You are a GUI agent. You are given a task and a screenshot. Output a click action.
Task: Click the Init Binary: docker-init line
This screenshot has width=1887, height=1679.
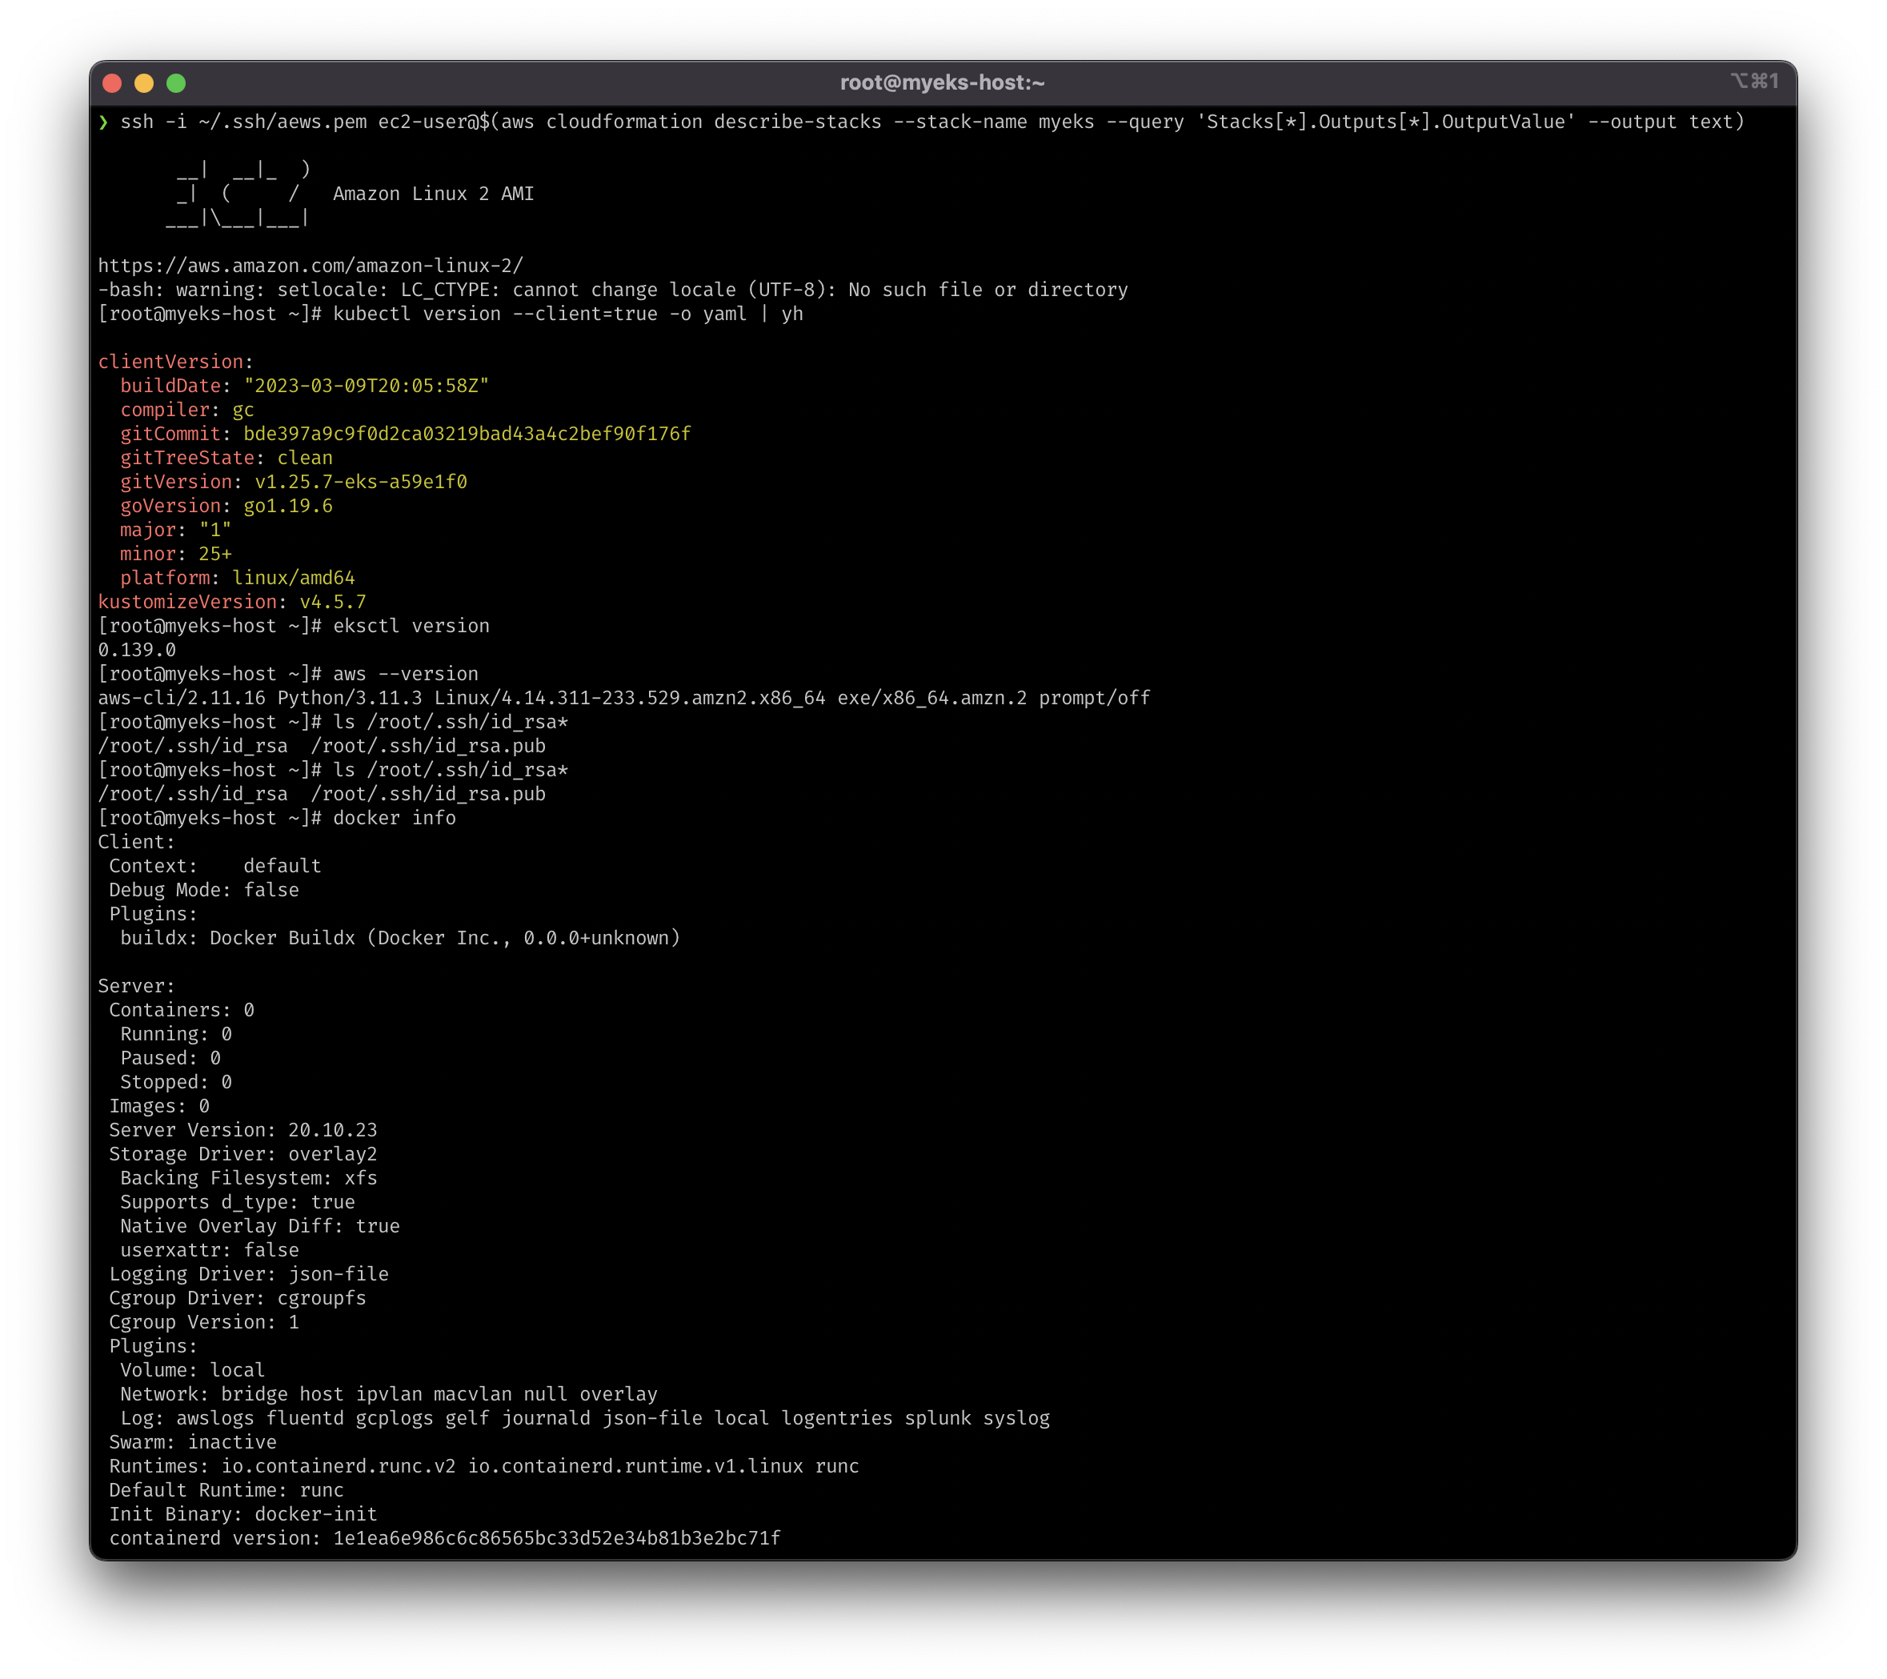coord(242,1514)
